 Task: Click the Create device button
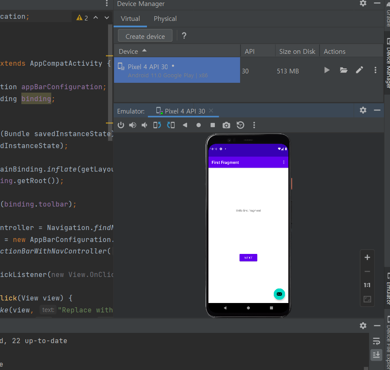tap(145, 36)
